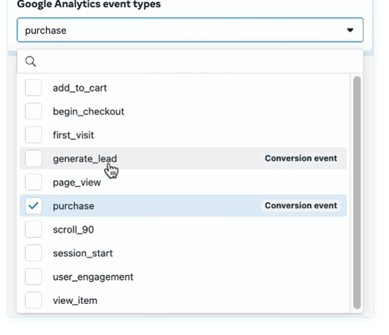Click the search magnifier icon
Viewport: 389px width, 335px height.
pyautogui.click(x=30, y=61)
